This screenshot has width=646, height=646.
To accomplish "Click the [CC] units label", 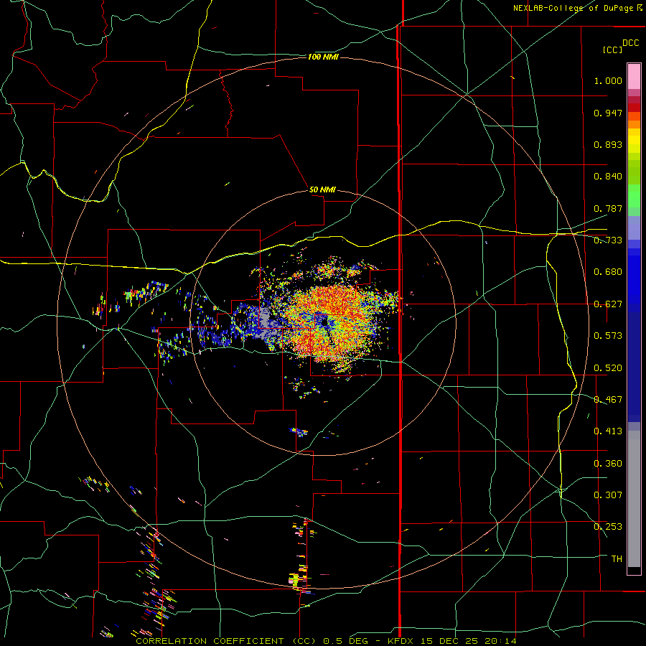I will 612,50.
